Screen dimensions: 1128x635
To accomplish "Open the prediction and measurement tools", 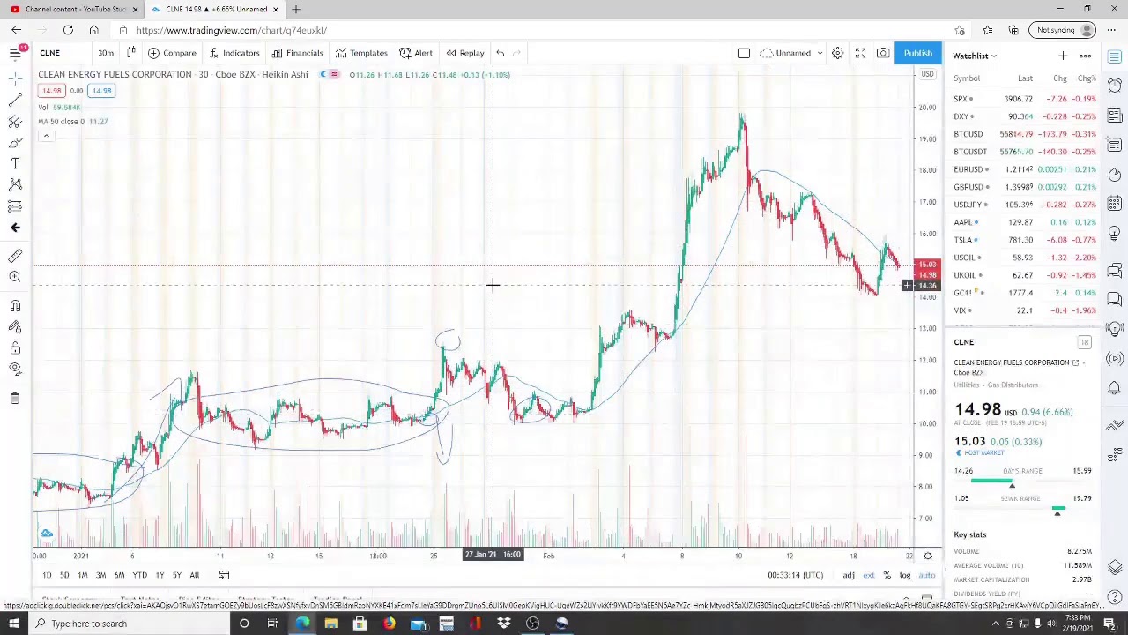I will pyautogui.click(x=15, y=206).
